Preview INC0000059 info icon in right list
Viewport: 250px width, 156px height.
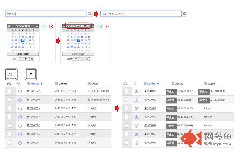click(x=136, y=108)
